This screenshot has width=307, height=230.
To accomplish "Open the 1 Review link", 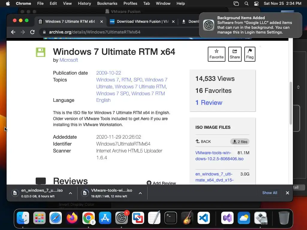I will click(209, 102).
